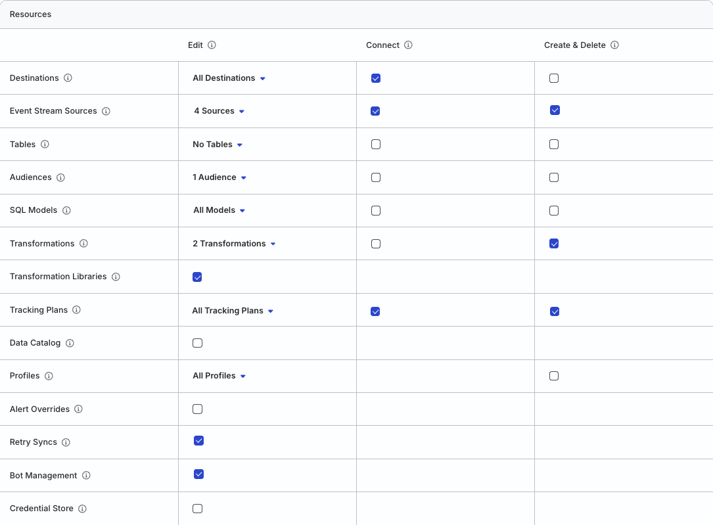Open Data Catalog info icon

point(70,343)
